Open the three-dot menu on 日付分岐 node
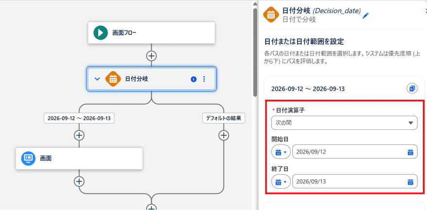 click(x=204, y=79)
